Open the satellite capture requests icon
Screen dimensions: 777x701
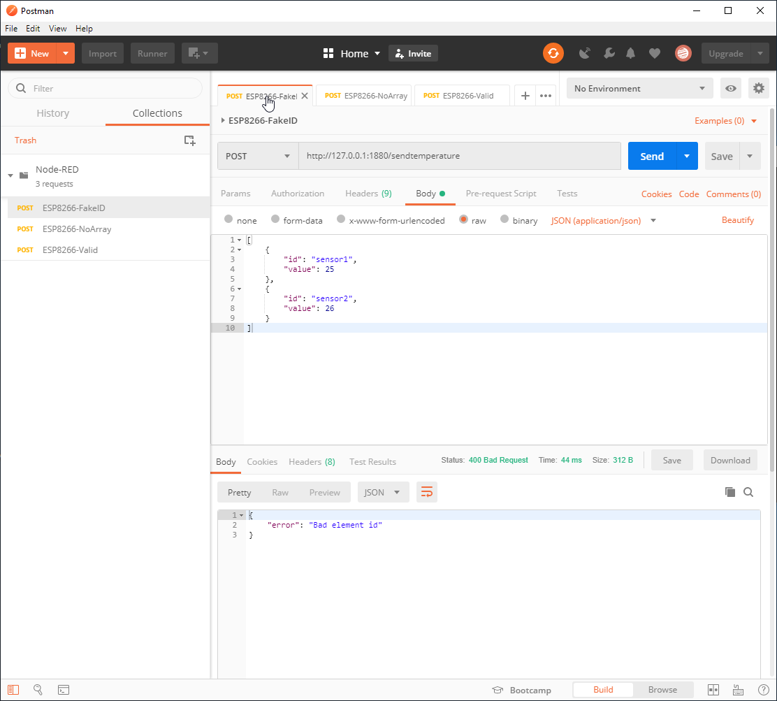click(585, 53)
